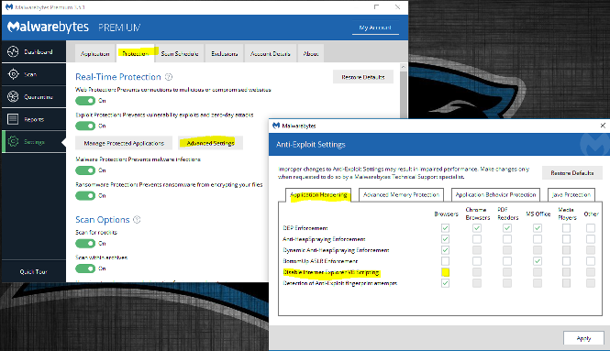Toggle Dynamic Anti-HeapSpraying Enforcement for Browsers

click(446, 250)
